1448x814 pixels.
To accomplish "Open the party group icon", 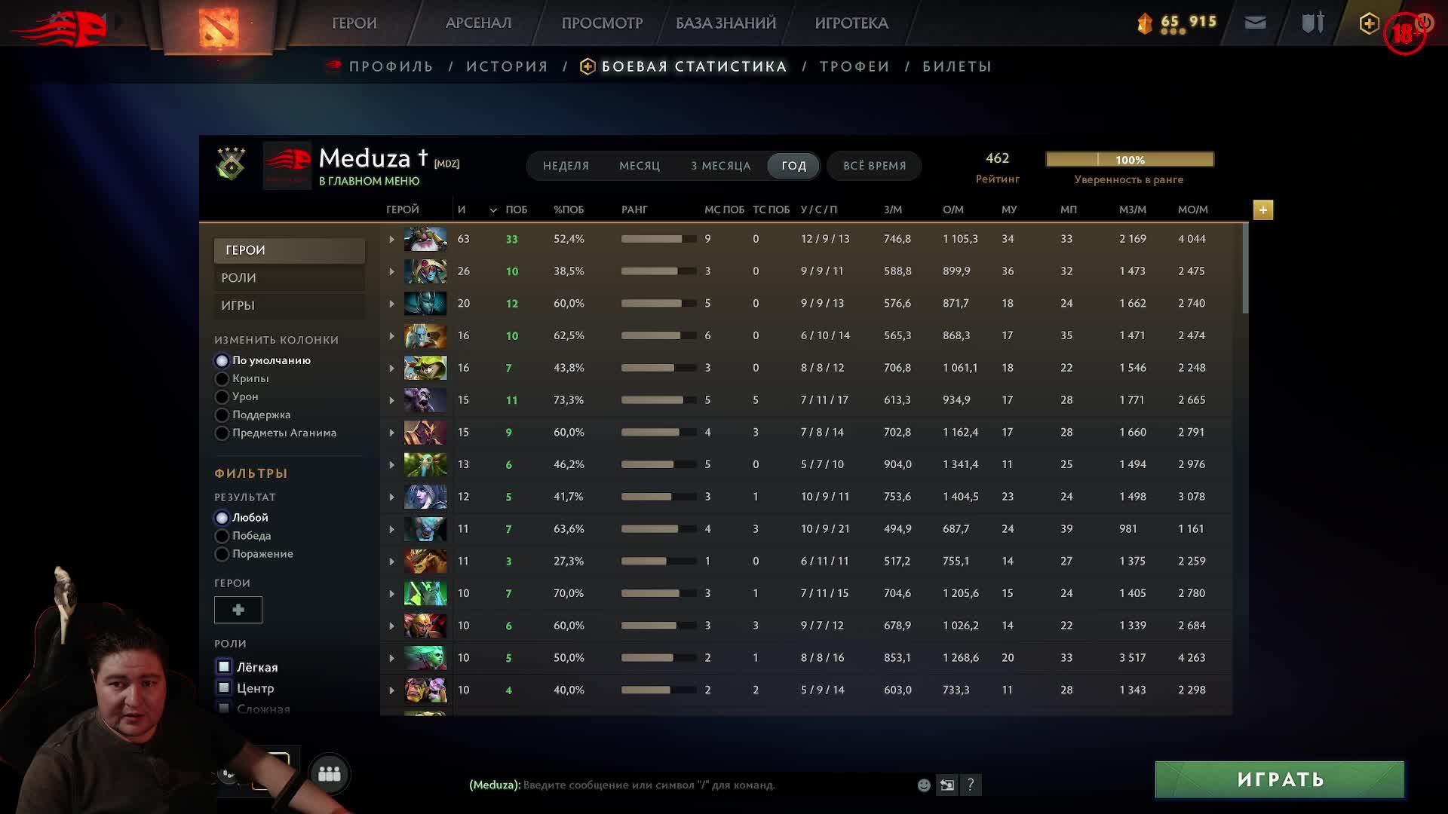I will click(x=330, y=774).
